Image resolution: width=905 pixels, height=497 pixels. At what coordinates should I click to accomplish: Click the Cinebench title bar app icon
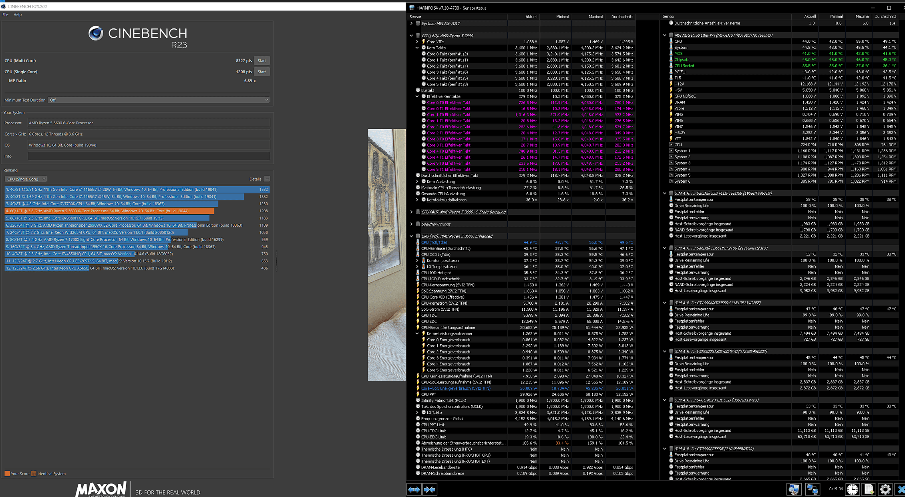[x=3, y=6]
